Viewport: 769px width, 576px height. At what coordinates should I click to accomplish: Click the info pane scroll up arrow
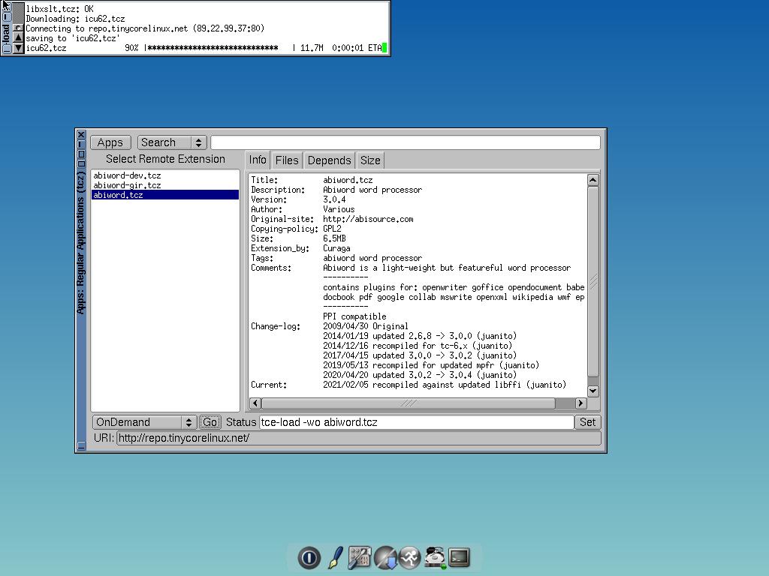(x=593, y=180)
